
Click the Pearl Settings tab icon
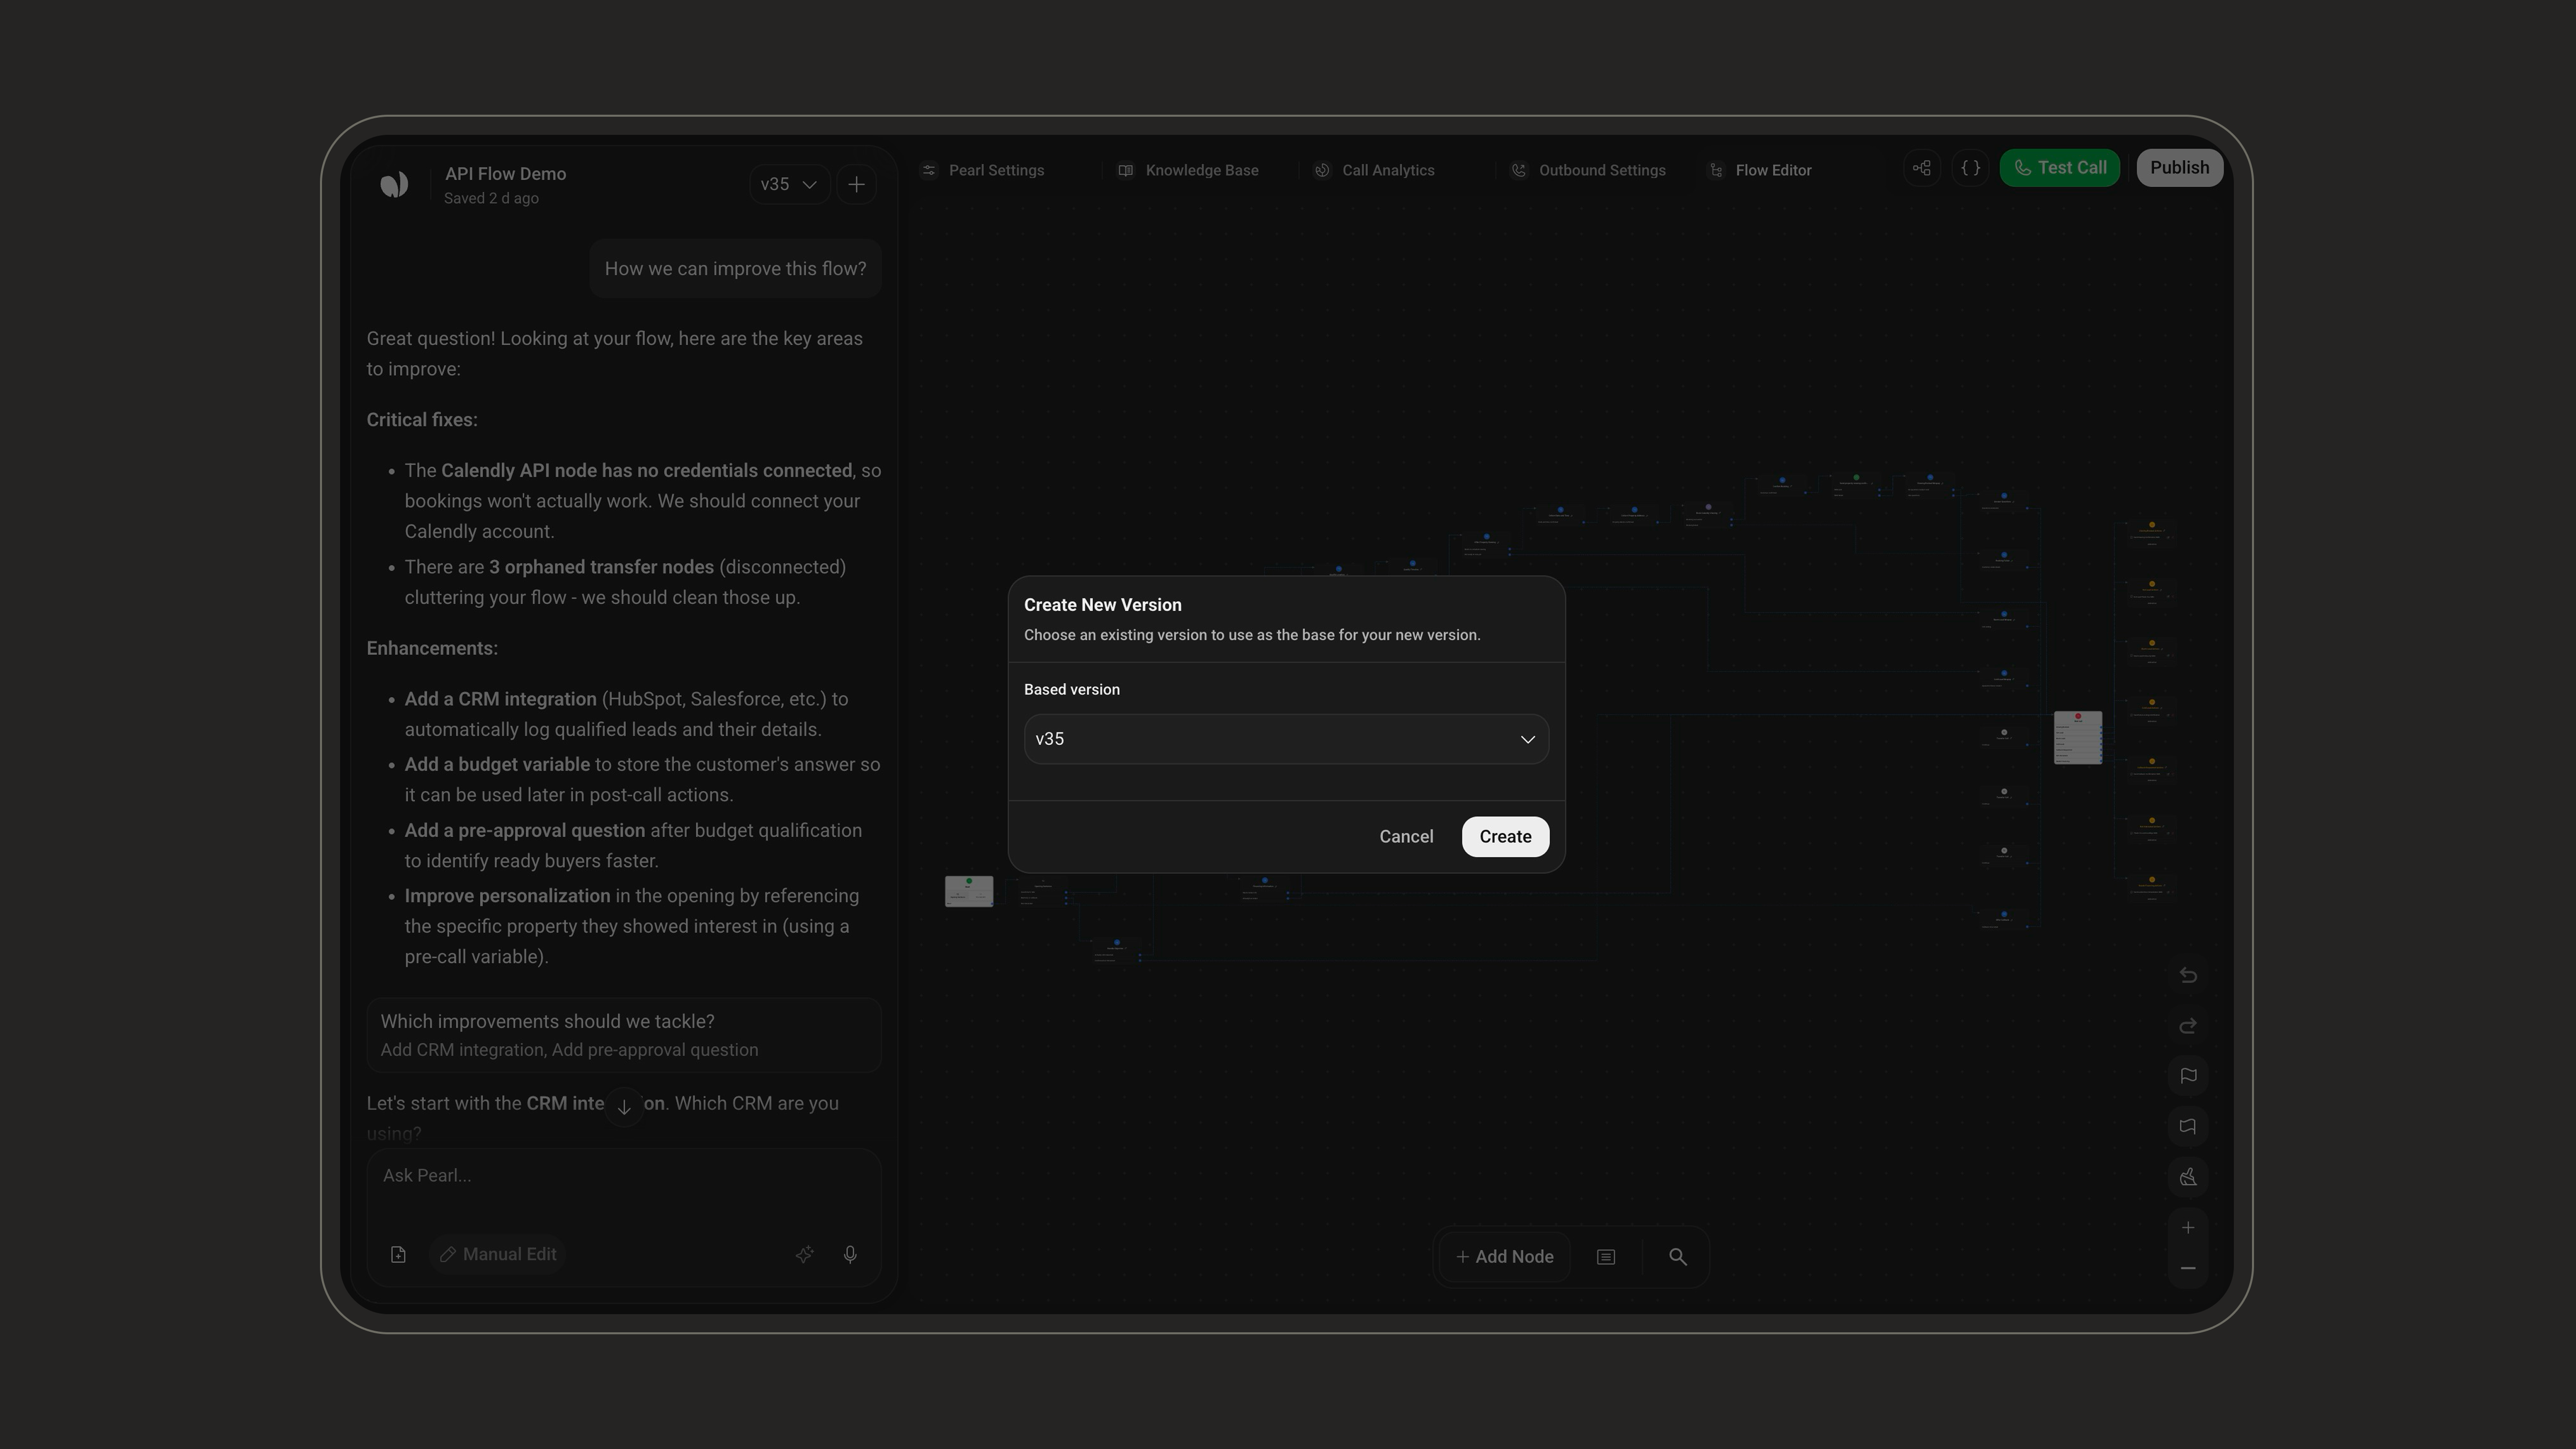[929, 170]
